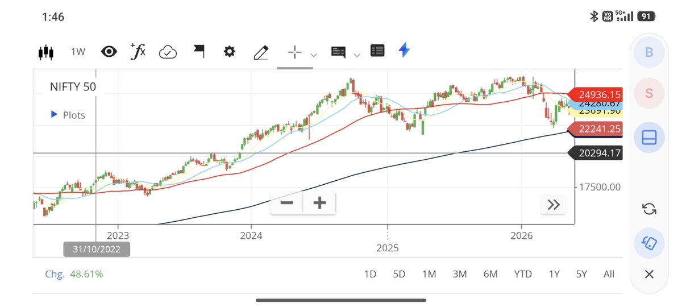The width and height of the screenshot is (682, 307).
Task: Click the S sell button
Action: click(649, 93)
